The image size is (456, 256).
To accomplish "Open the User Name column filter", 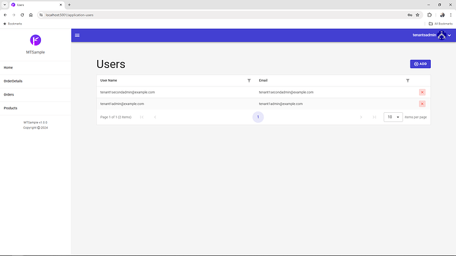I will [249, 80].
